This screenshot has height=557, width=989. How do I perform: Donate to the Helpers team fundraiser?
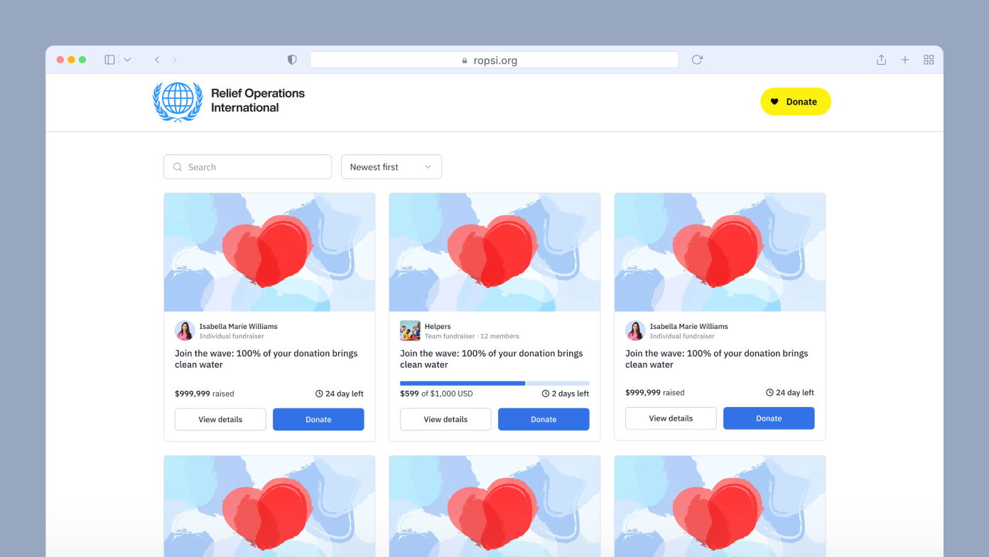point(544,419)
